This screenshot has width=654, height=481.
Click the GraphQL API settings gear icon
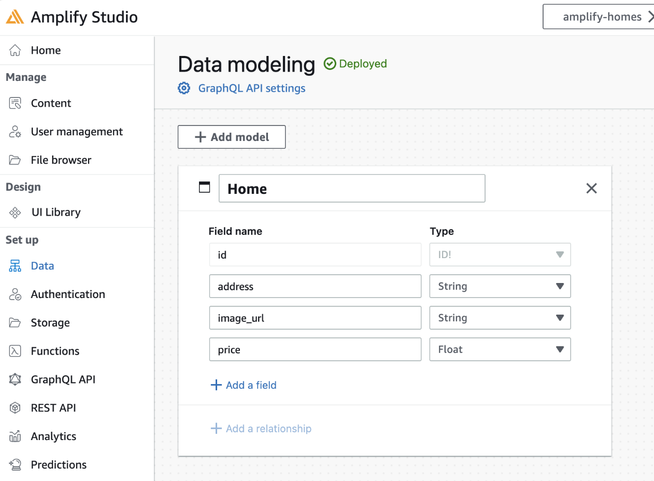pyautogui.click(x=184, y=88)
